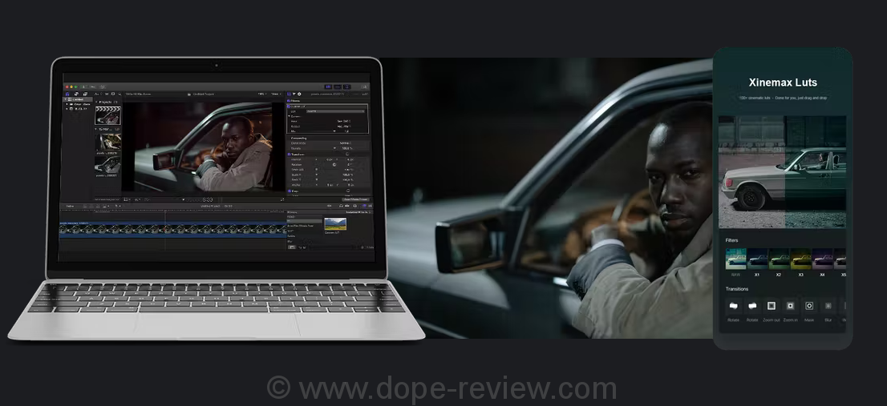This screenshot has height=406, width=887.
Task: Toggle the Custom LUT effect checkbox
Action: pyautogui.click(x=290, y=106)
